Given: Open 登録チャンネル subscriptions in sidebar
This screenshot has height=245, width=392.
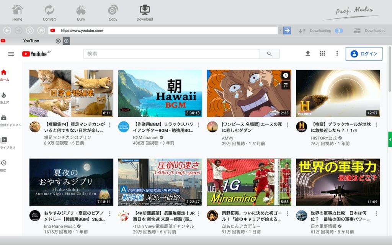Looking at the screenshot, I should [x=10, y=121].
